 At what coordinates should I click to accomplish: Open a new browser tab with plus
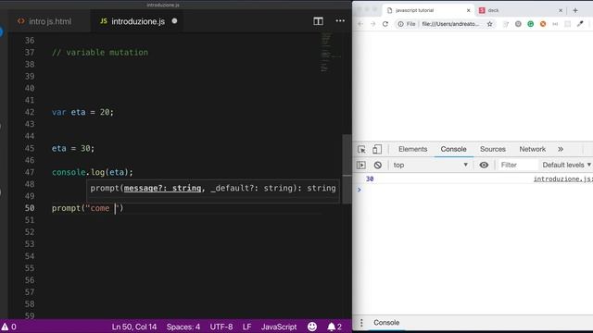[575, 10]
